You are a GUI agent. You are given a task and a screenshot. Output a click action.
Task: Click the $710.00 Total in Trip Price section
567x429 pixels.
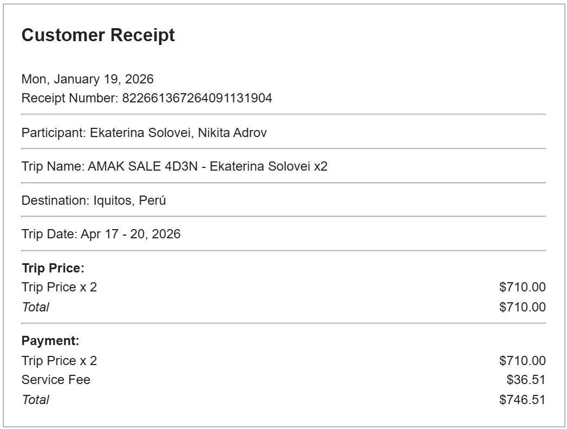click(522, 307)
